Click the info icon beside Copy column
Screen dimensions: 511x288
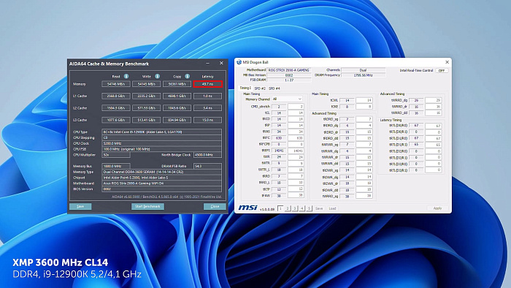(x=188, y=76)
